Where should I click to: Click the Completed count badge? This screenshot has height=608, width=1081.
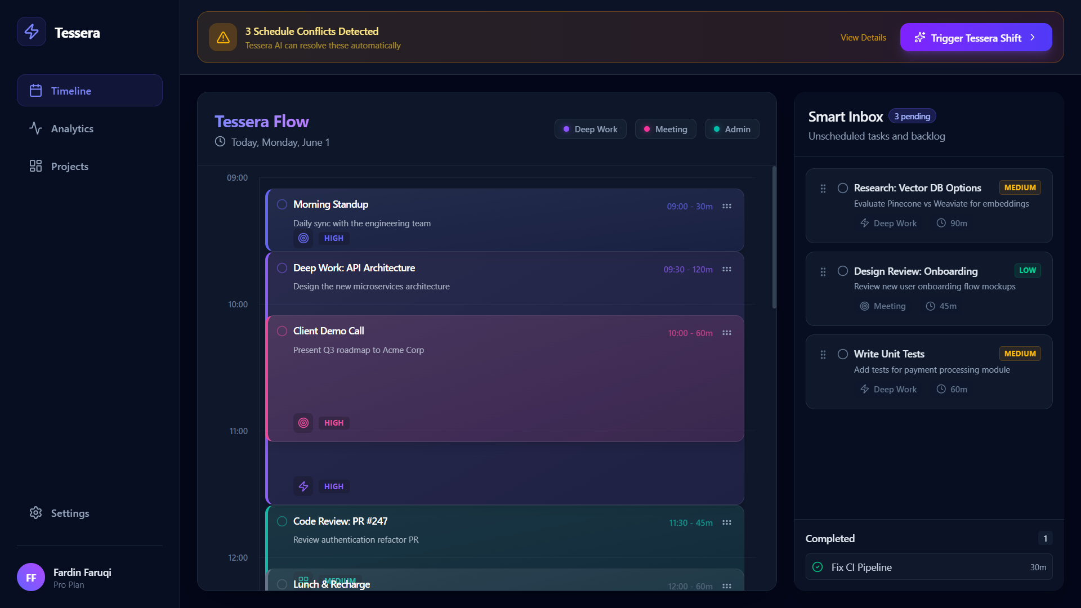pos(1045,538)
